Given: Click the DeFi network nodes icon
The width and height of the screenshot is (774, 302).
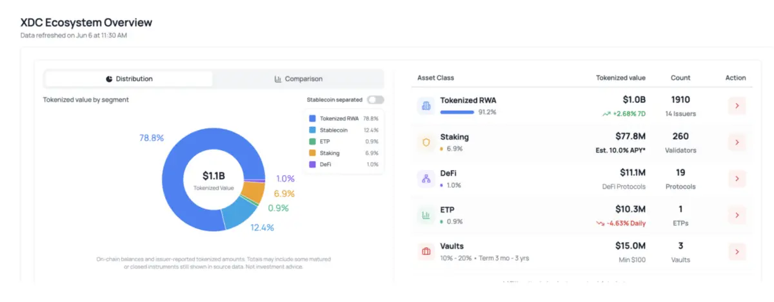Looking at the screenshot, I should [x=426, y=179].
